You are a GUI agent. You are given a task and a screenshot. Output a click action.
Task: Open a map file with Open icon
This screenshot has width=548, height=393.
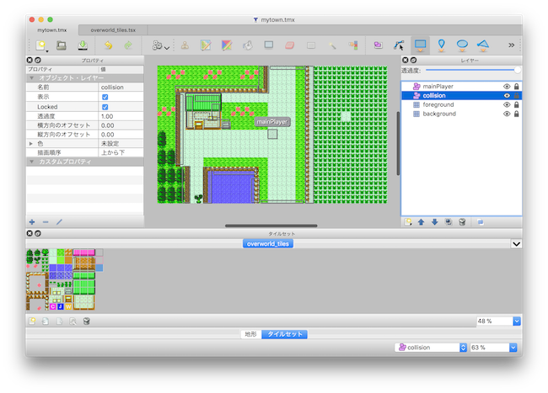click(62, 45)
